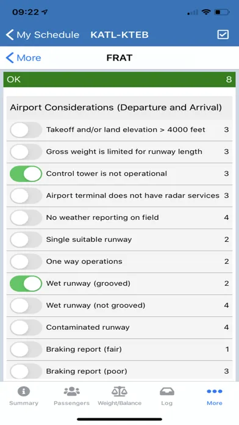Viewport: 239px width, 425px height.
Task: Switch on One way operations toggle
Action: 26,261
